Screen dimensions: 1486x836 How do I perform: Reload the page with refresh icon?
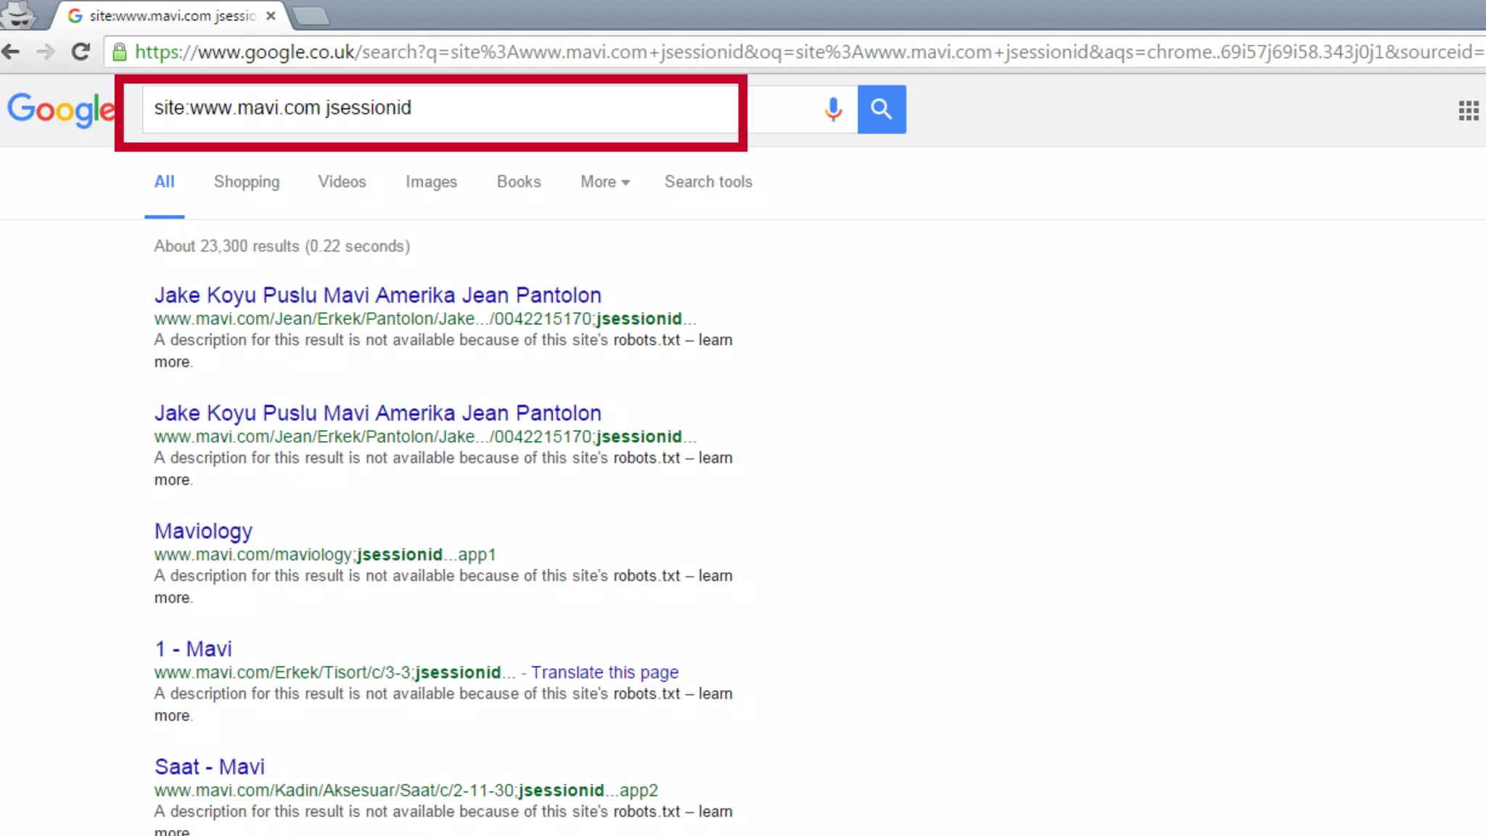(x=81, y=52)
